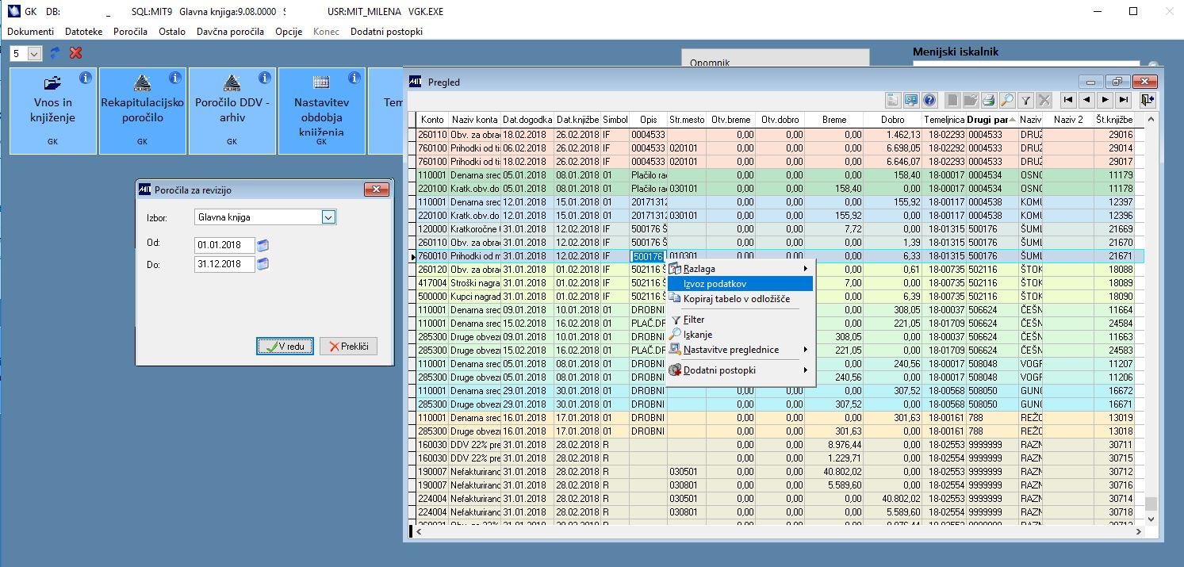
Task: Click the printer icon in Pregled toolbar
Action: [x=988, y=100]
